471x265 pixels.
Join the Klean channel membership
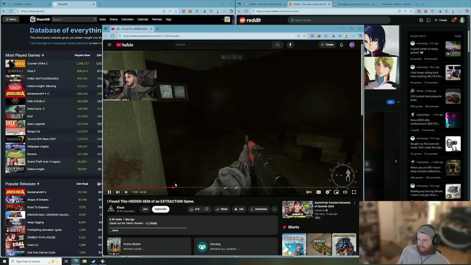click(145, 209)
